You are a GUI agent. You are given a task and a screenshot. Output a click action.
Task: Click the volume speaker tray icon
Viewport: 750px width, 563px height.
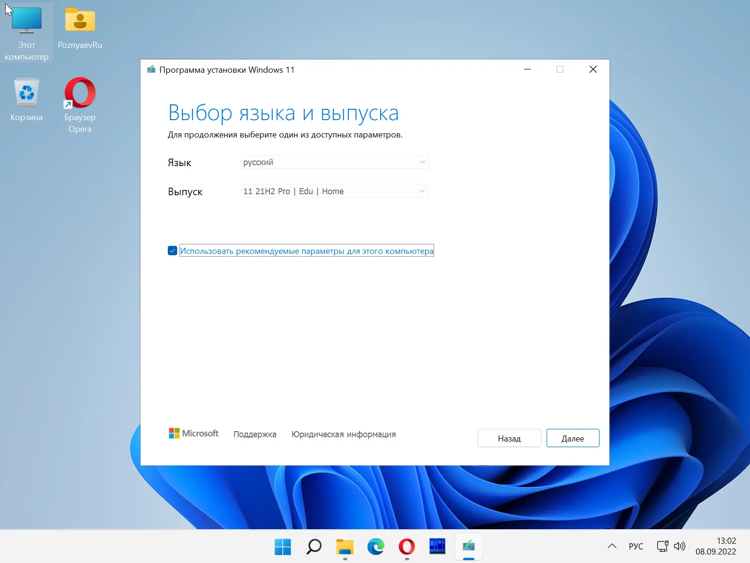pos(679,546)
